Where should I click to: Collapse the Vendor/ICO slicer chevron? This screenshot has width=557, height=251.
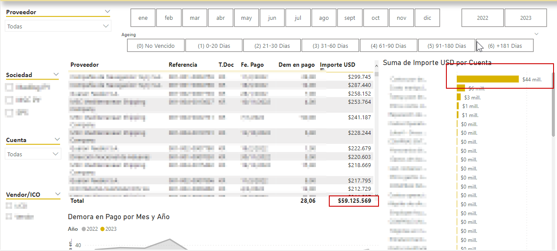click(x=57, y=194)
